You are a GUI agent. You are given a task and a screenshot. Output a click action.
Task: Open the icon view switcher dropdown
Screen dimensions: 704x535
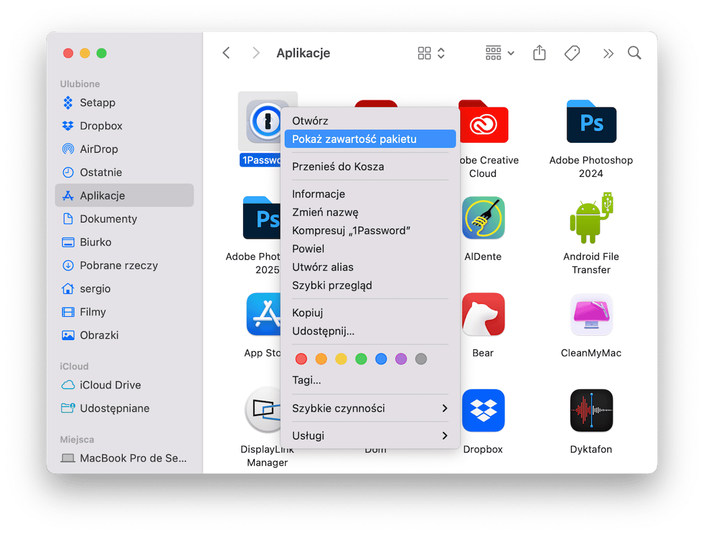431,53
